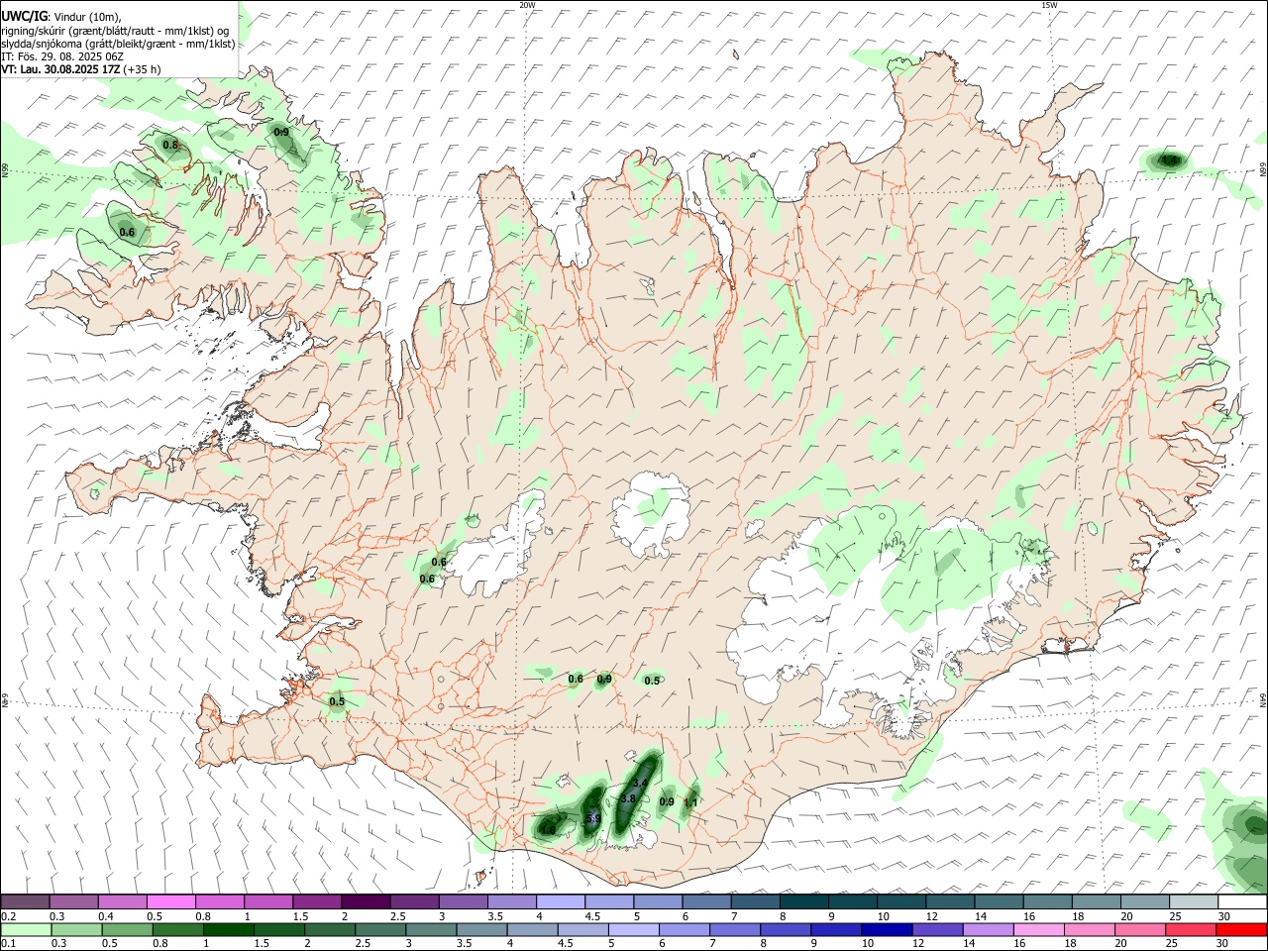Click the 0.2 number under the upper legend
Viewport: 1268px width, 951px height.
(x=8, y=916)
